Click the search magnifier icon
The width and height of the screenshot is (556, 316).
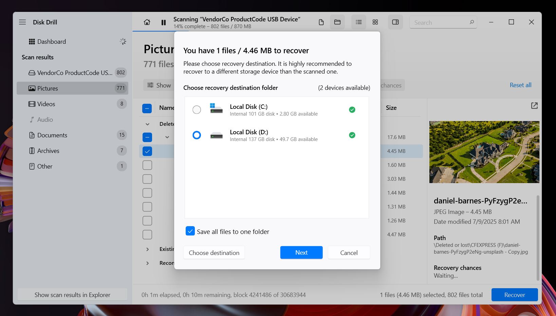(x=471, y=22)
